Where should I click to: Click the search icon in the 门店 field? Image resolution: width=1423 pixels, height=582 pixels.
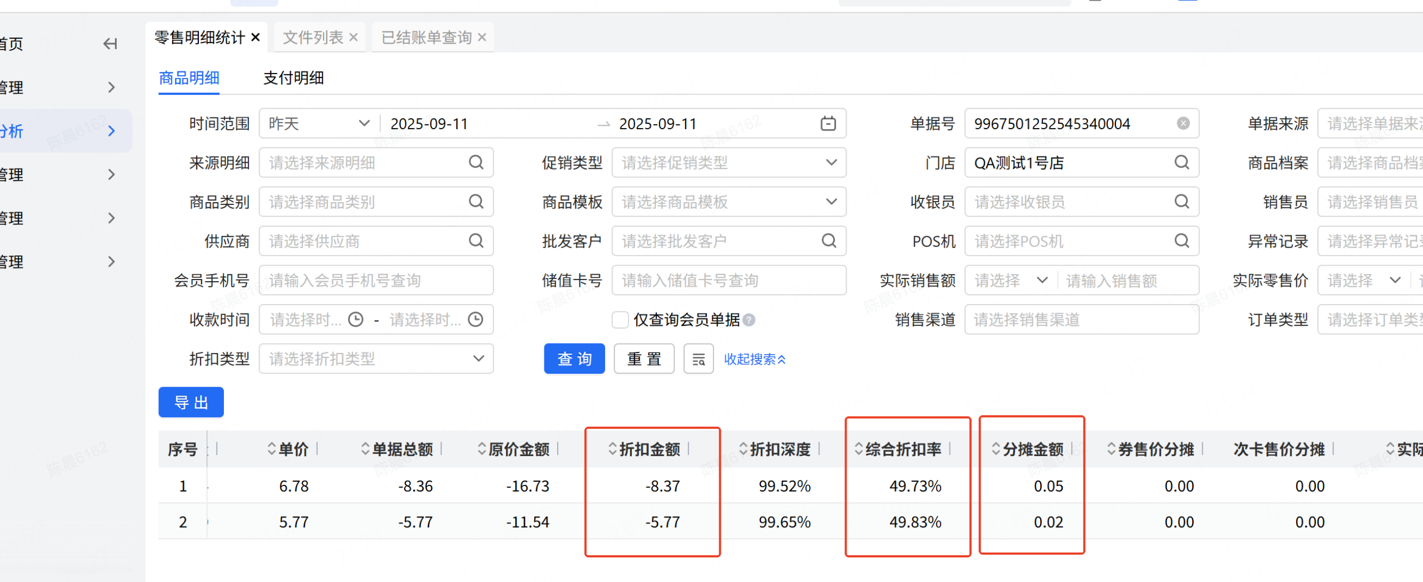pyautogui.click(x=1181, y=163)
